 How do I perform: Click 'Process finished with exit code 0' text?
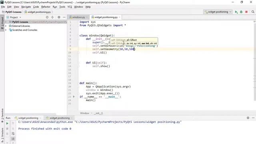(45, 129)
